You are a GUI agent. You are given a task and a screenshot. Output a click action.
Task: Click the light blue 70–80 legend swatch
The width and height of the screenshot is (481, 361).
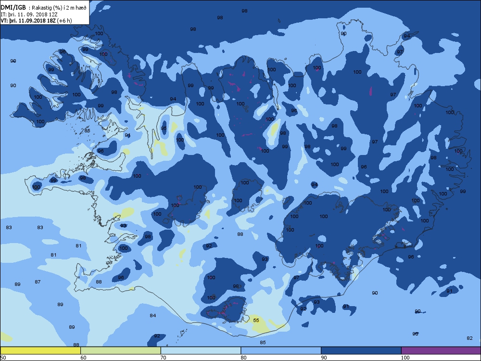(201, 350)
